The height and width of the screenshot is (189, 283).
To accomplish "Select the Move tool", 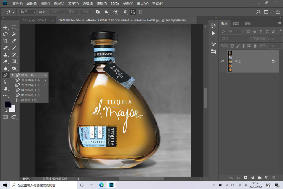I will point(5,27).
